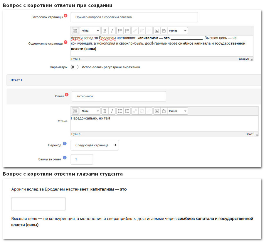264x242 pixels.
Task: Click Italic in the page content editor
Action: (112, 31)
